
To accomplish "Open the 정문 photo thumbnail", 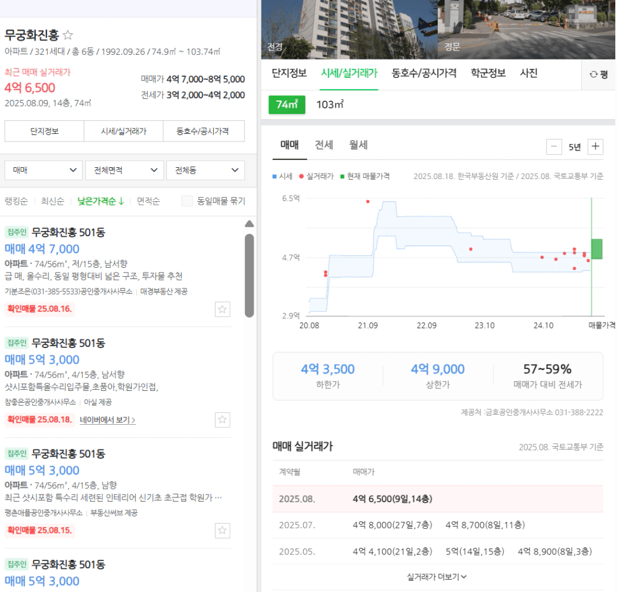I will coord(526,30).
